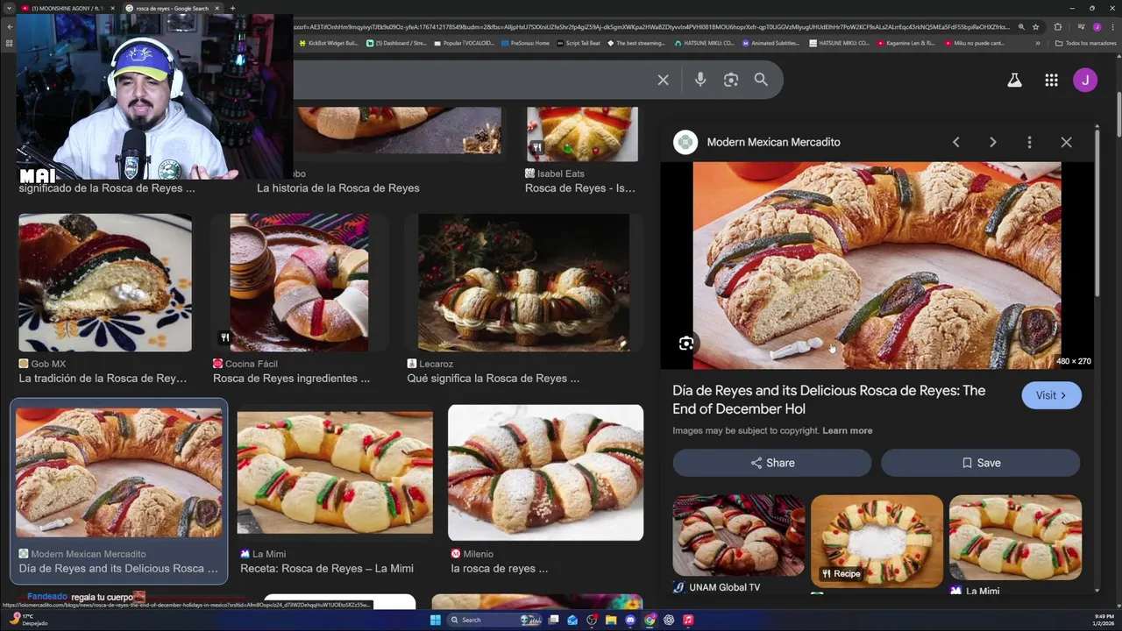
Task: Select the Milenio rosca result image
Action: pyautogui.click(x=545, y=473)
